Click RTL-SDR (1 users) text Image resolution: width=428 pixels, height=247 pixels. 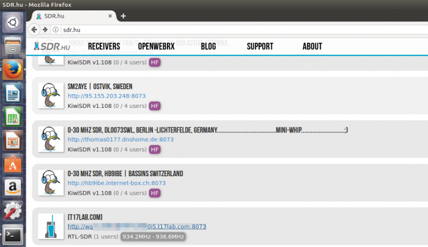coord(93,237)
